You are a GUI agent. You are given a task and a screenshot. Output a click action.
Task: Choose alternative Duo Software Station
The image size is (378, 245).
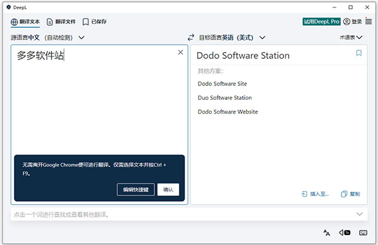tap(225, 97)
